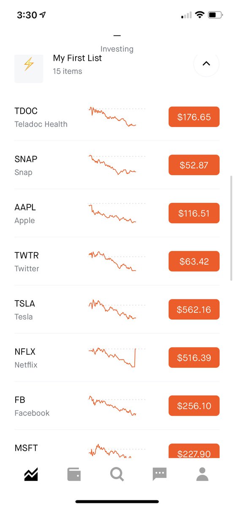Open the messages chat bubble icon
The width and height of the screenshot is (234, 508).
point(160,474)
